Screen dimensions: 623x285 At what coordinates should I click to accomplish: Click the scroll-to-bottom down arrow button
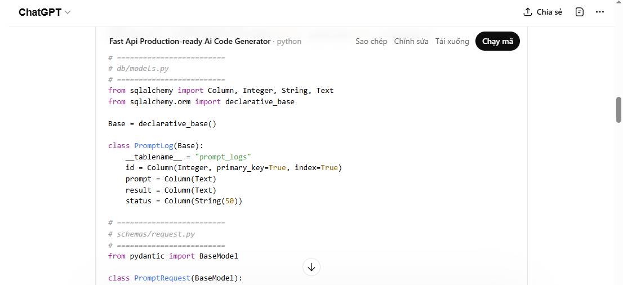click(311, 267)
